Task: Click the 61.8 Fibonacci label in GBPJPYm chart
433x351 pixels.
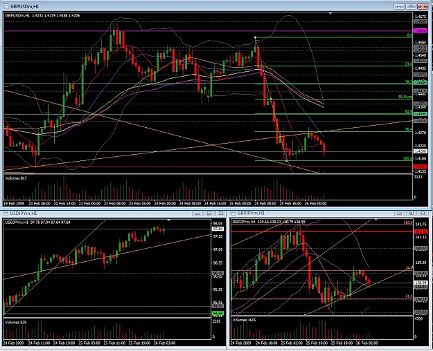Action: [x=409, y=296]
